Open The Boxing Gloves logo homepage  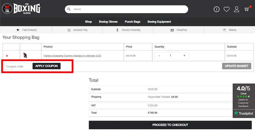tap(21, 9)
